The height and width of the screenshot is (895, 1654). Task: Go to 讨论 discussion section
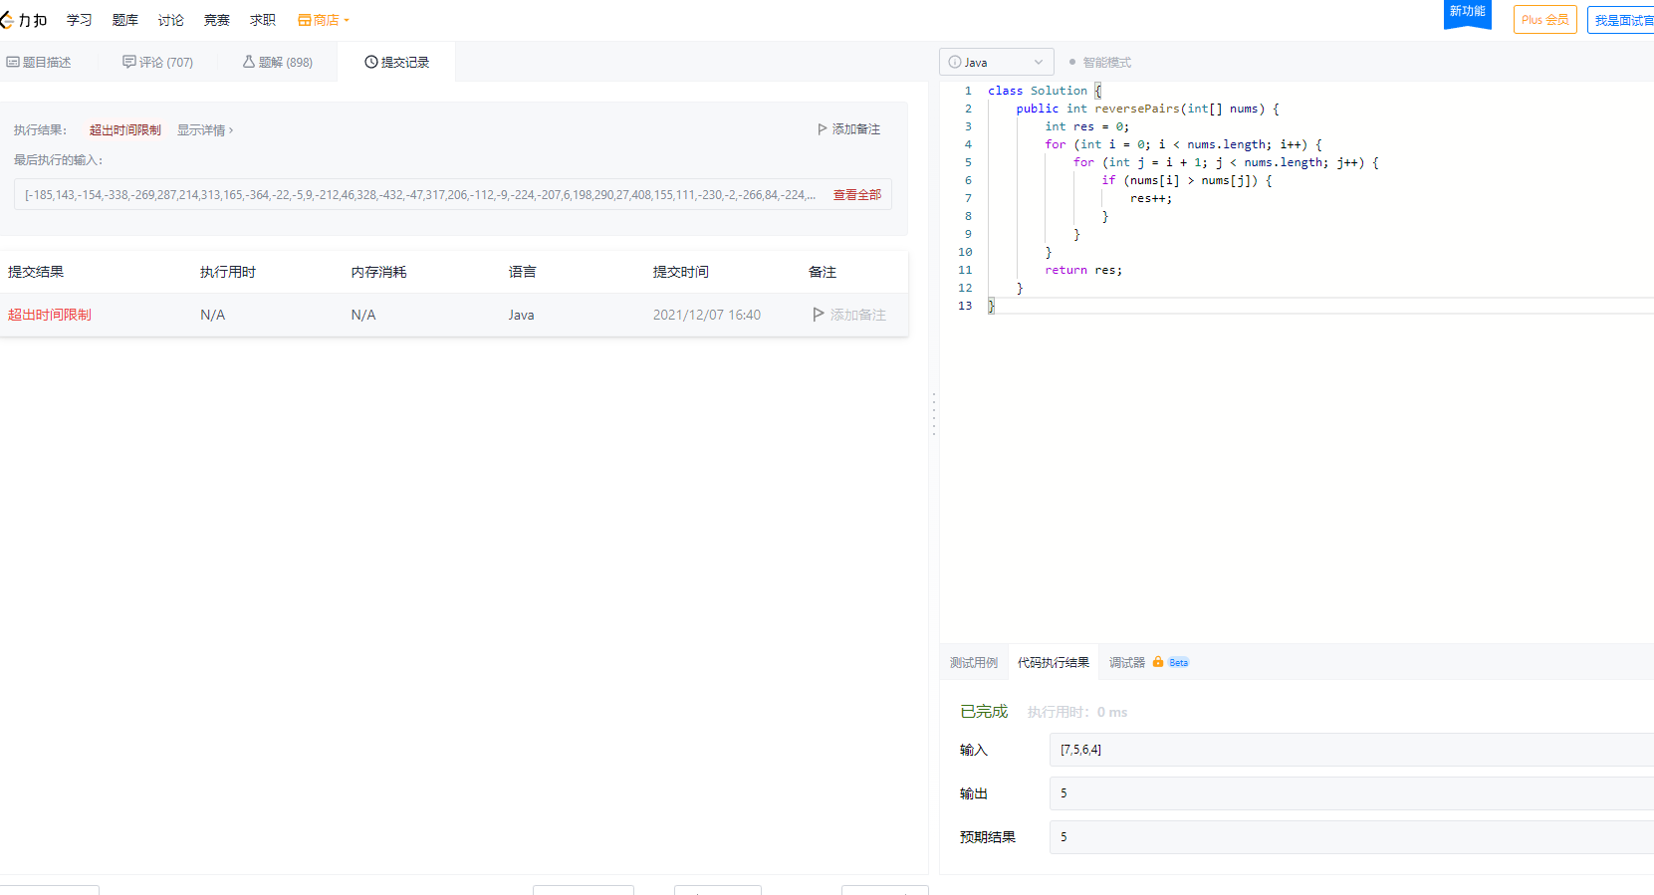point(171,20)
